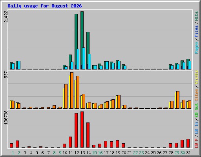Click the orange sites bar for day 29
The image size is (201, 157).
tap(178, 100)
